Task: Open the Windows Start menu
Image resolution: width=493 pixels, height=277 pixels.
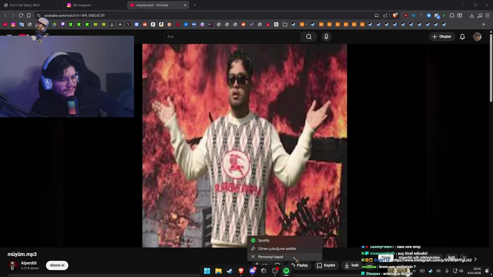Action: tap(207, 271)
